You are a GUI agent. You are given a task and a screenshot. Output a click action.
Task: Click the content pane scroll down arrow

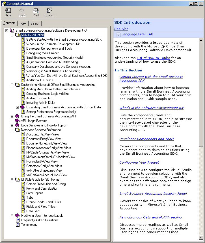pos(201,237)
